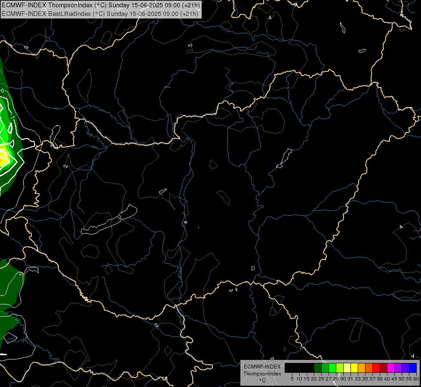The height and width of the screenshot is (387, 421).
Task: Pick the pure yellow 31–33 legend swatch
Action: coord(354,368)
